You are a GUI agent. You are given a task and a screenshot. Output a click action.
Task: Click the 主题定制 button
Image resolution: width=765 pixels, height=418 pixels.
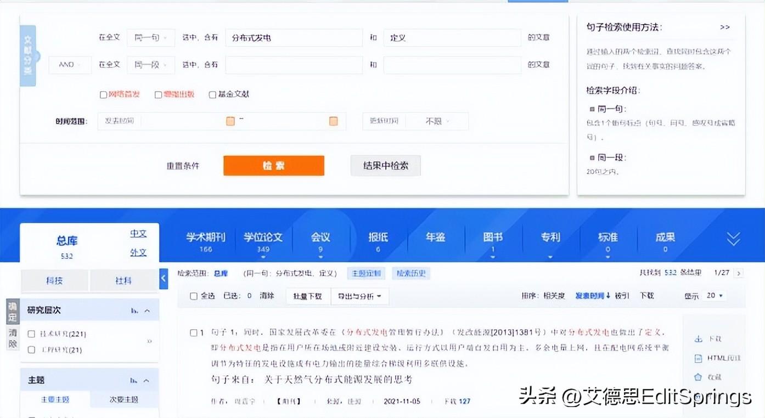(x=367, y=273)
